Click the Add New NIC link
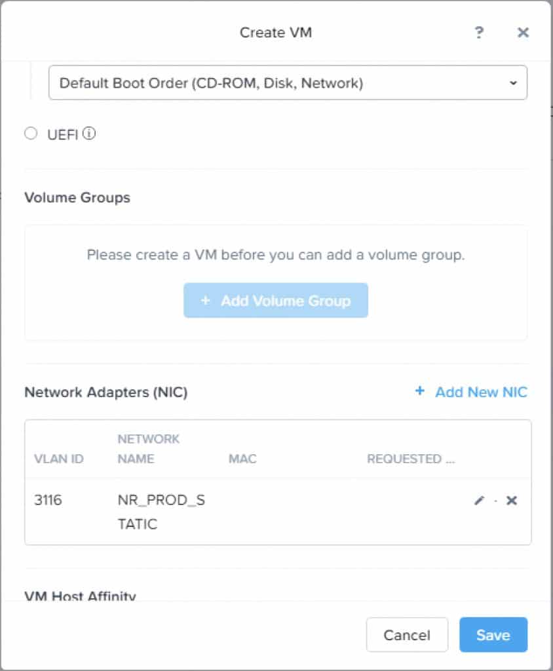Image resolution: width=553 pixels, height=671 pixels. (x=471, y=392)
